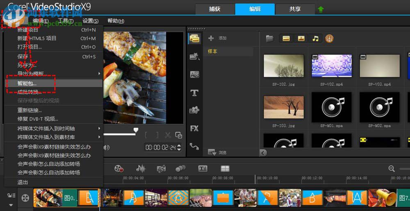Expand the track options down arrow
This screenshot has height=211, width=410.
click(x=11, y=205)
